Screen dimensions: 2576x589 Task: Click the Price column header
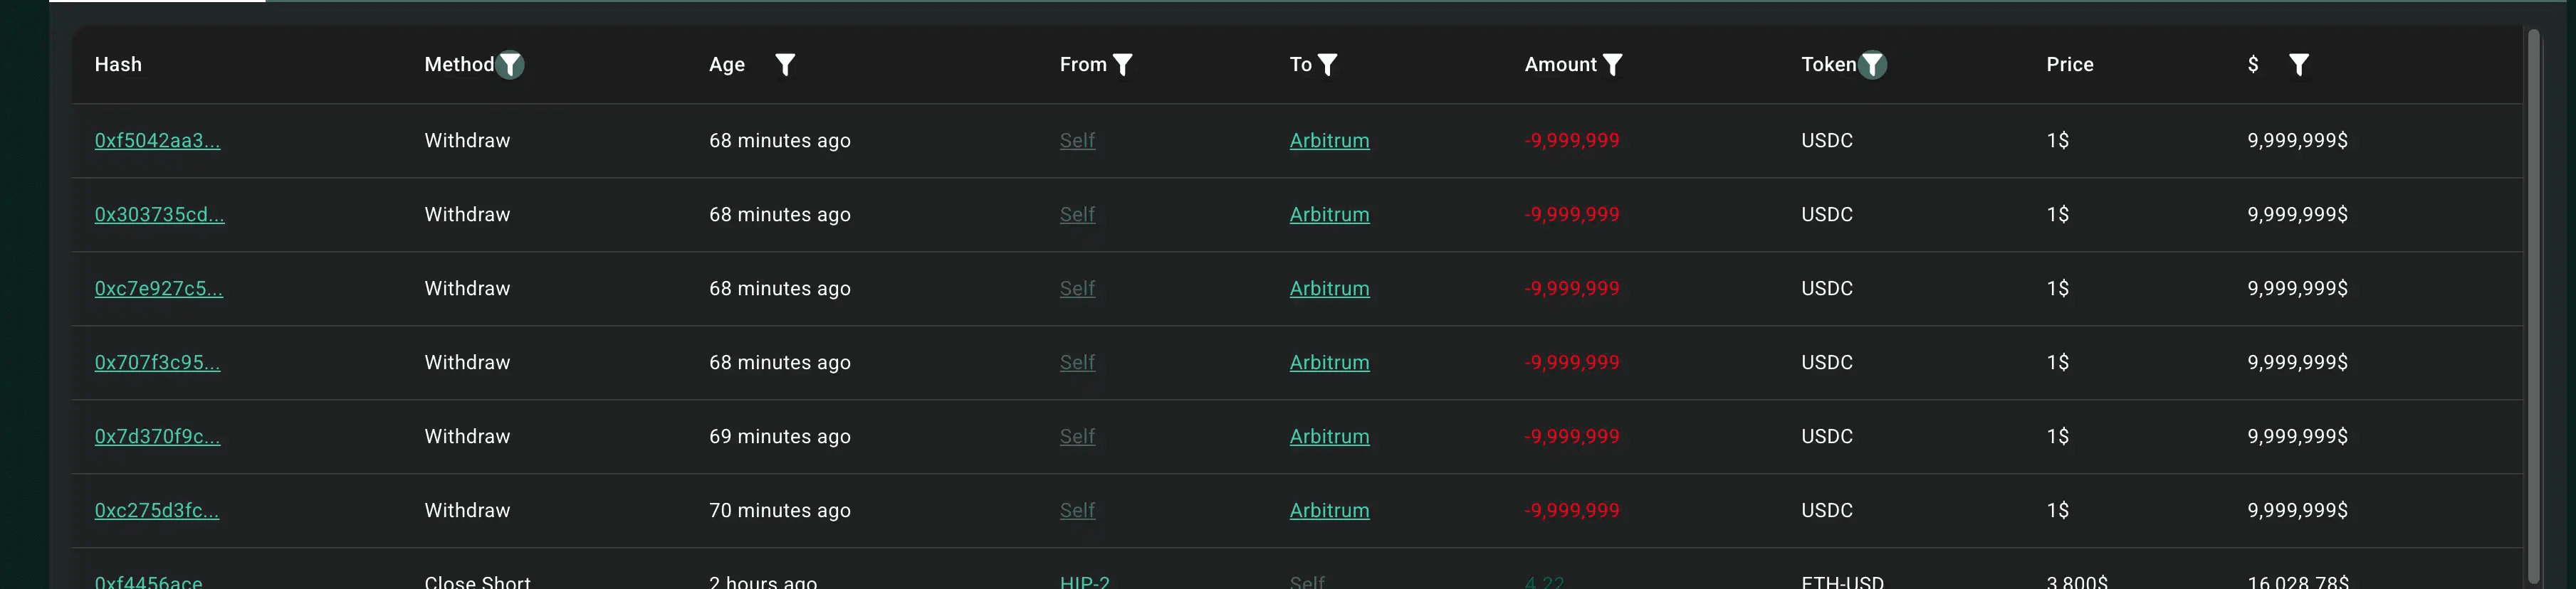pos(2069,65)
